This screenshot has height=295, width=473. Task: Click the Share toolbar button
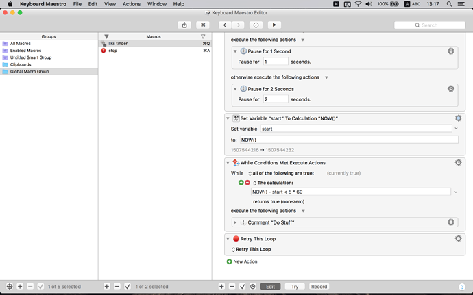click(184, 25)
